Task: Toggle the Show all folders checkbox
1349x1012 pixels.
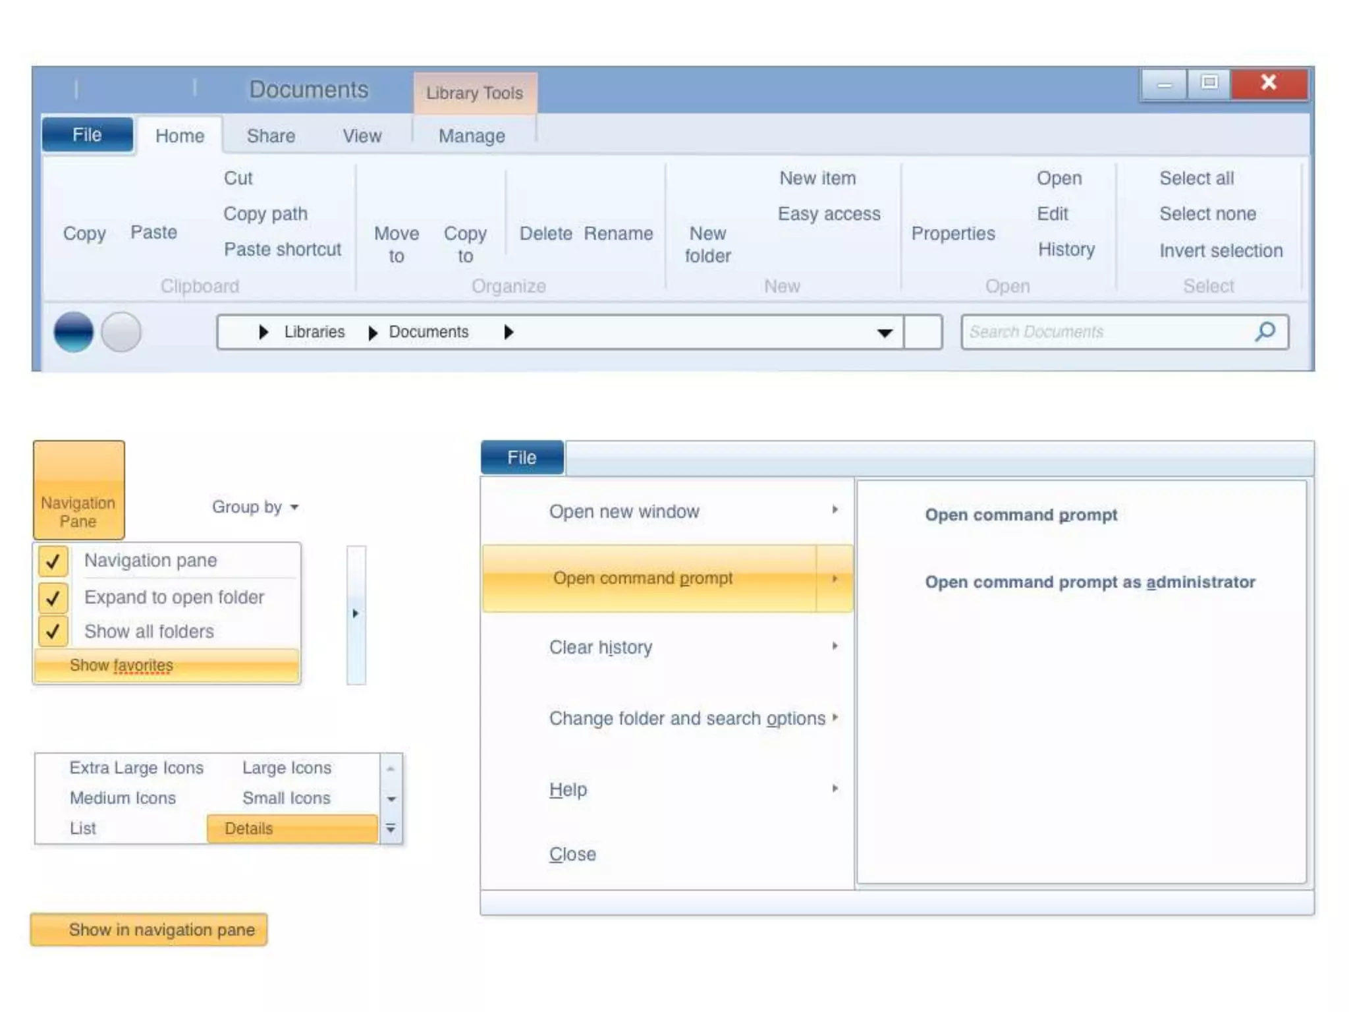Action: point(53,631)
